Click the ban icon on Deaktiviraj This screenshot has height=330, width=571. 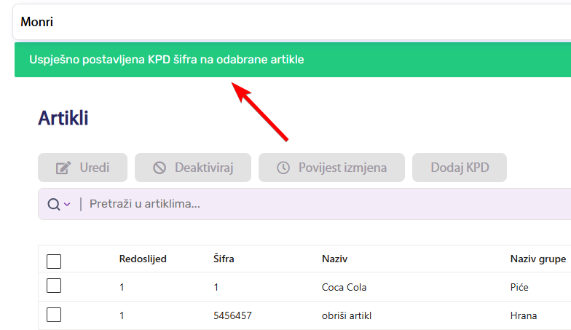point(160,168)
